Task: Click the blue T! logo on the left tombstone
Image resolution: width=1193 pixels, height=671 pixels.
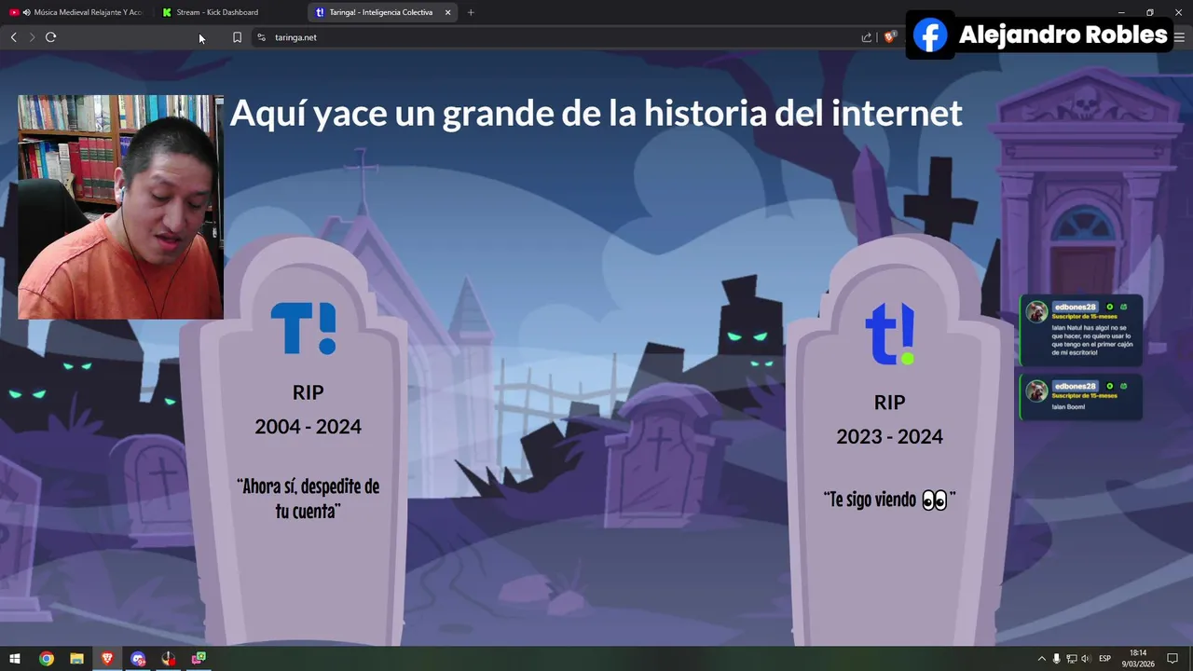Action: (x=304, y=328)
